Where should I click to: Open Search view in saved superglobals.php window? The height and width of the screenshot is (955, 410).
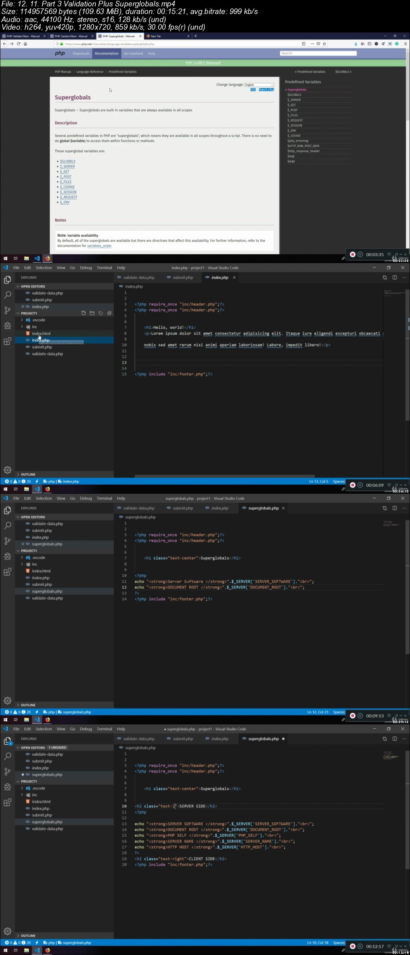click(7, 525)
